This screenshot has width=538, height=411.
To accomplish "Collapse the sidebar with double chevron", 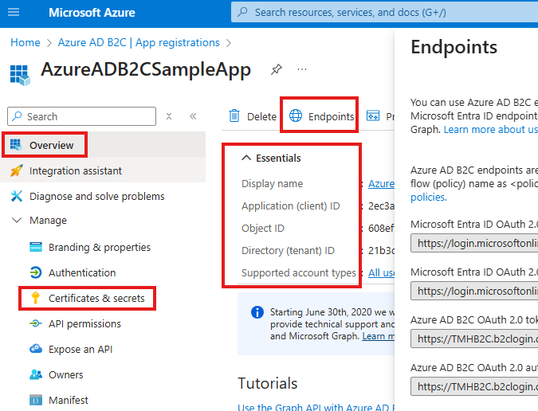I will click(x=193, y=116).
